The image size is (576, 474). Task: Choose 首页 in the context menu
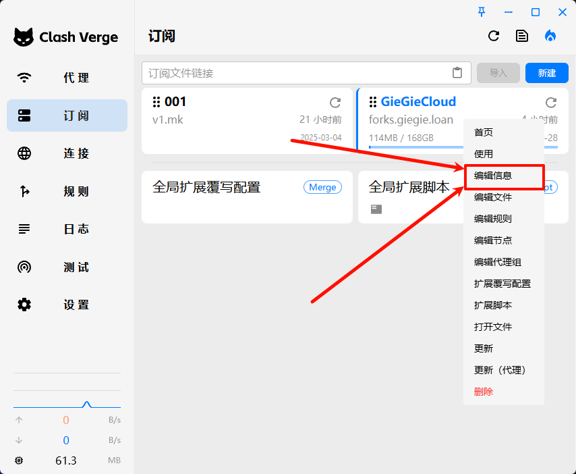[x=504, y=132]
